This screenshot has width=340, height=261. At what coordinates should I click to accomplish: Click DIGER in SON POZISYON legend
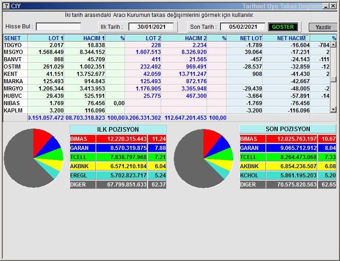click(x=252, y=185)
